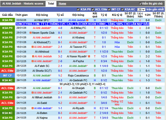Click red card icon after Al Nassr Riyadh
166x120 pixels.
pyautogui.click(x=89, y=56)
